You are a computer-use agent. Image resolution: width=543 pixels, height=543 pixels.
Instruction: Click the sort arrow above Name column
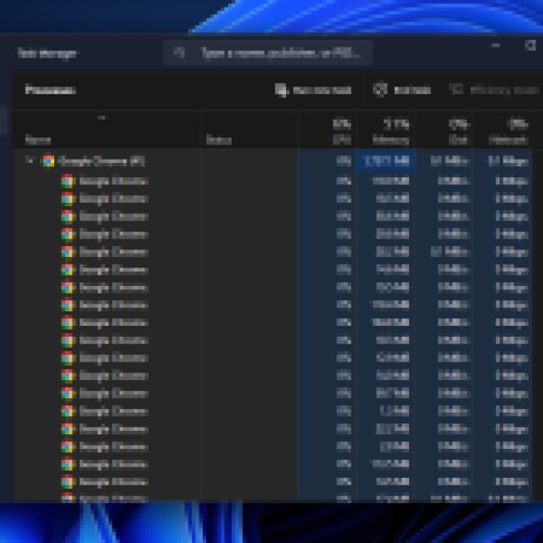(x=104, y=118)
